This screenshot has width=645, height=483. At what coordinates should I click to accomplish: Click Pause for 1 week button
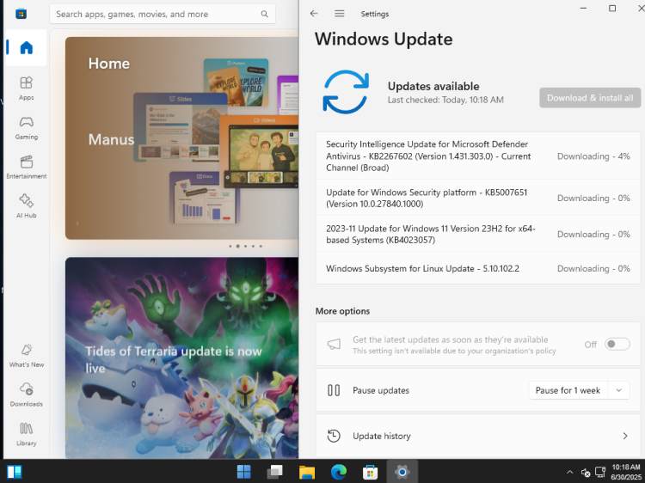(x=568, y=390)
